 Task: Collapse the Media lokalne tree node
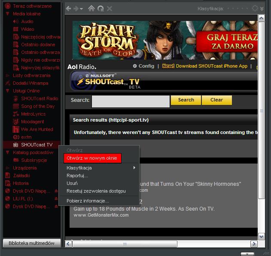(8, 14)
